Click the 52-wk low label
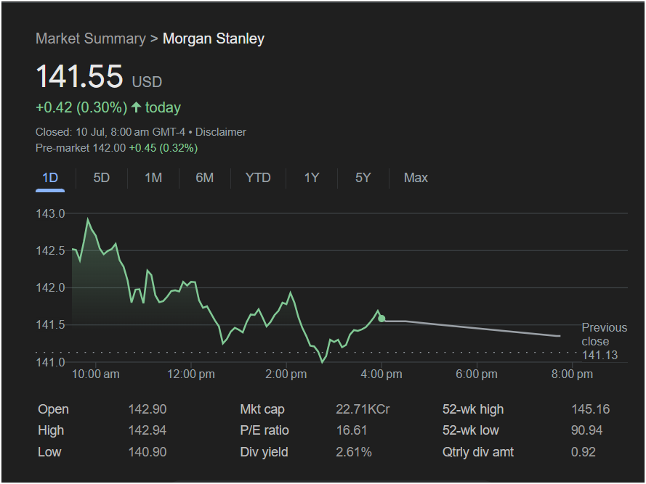The image size is (646, 484). pyautogui.click(x=470, y=430)
